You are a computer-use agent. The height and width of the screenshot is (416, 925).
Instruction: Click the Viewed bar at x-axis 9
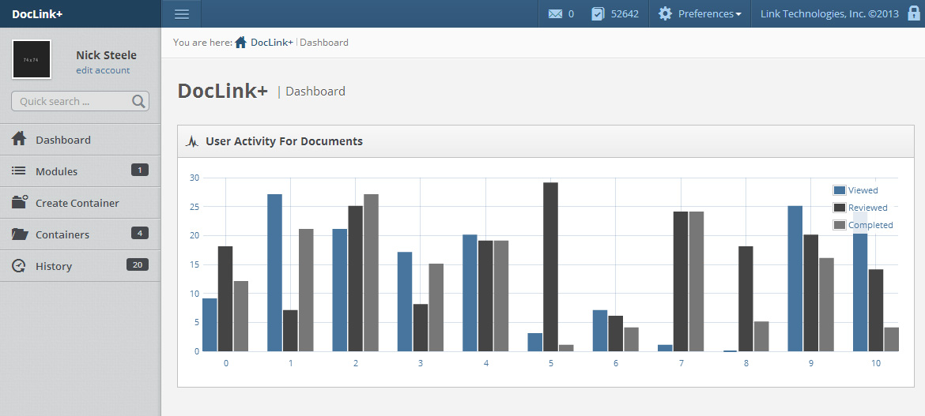point(795,279)
